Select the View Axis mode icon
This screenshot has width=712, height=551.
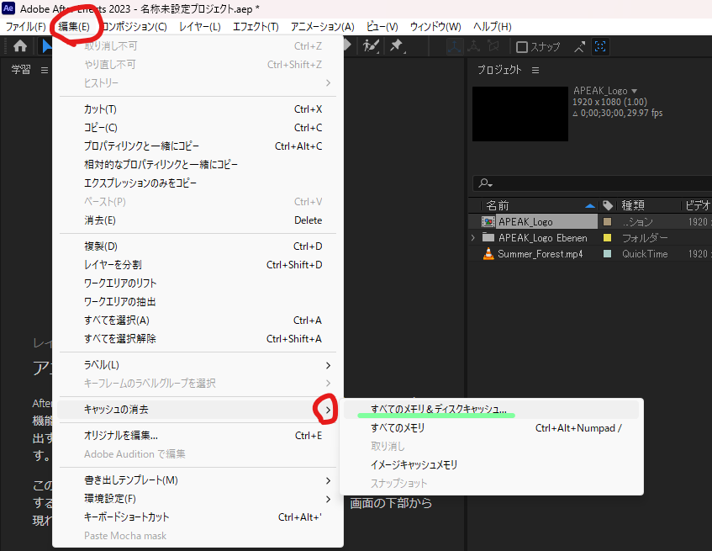(x=493, y=46)
